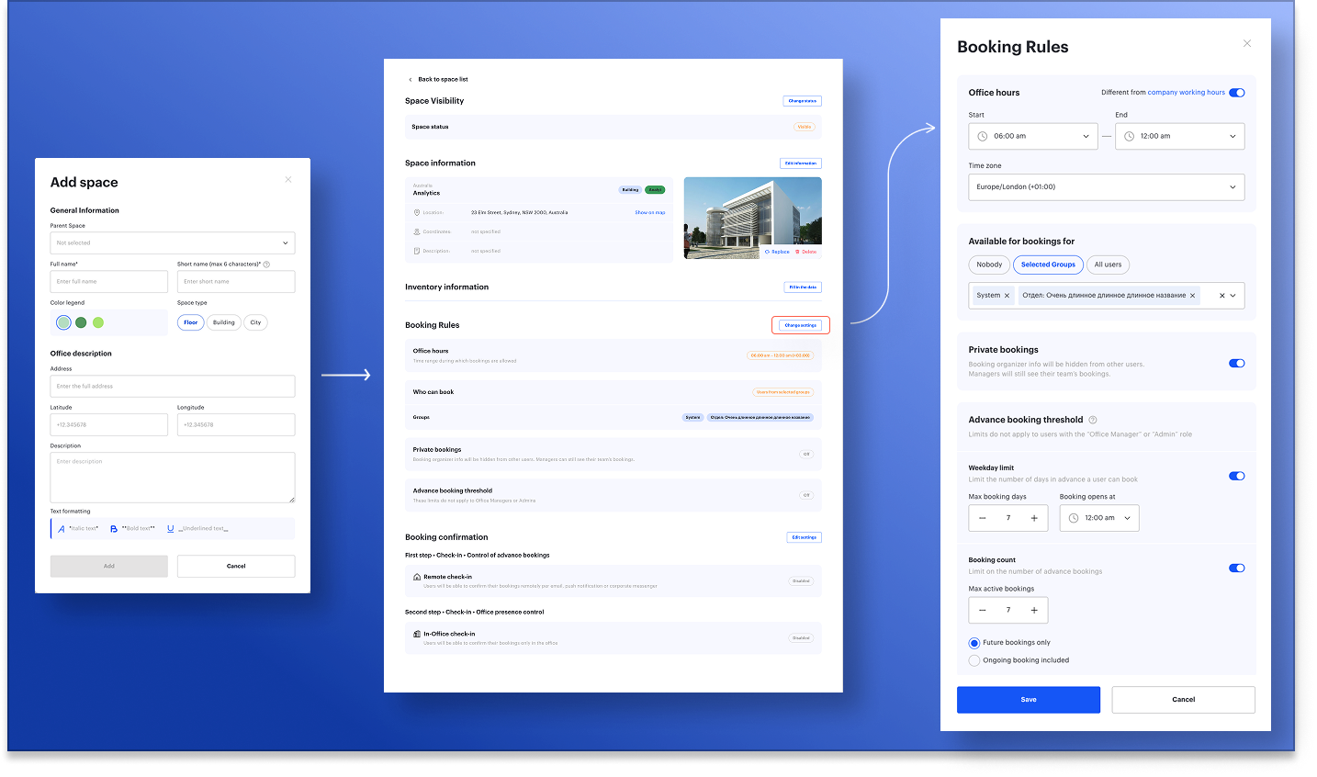Pick the dark green color swatch
This screenshot has width=1317, height=777.
click(81, 322)
